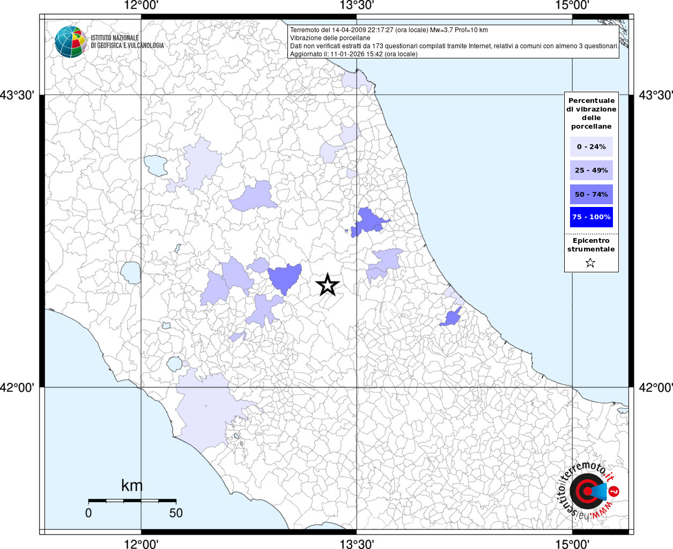Click the 15°00' label on bottom axis
Viewport: 673px width, 549px height.
click(572, 543)
